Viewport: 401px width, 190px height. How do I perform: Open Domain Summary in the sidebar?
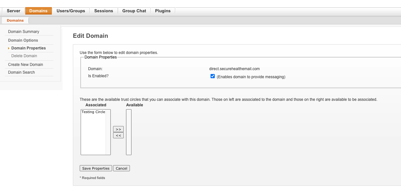(24, 32)
